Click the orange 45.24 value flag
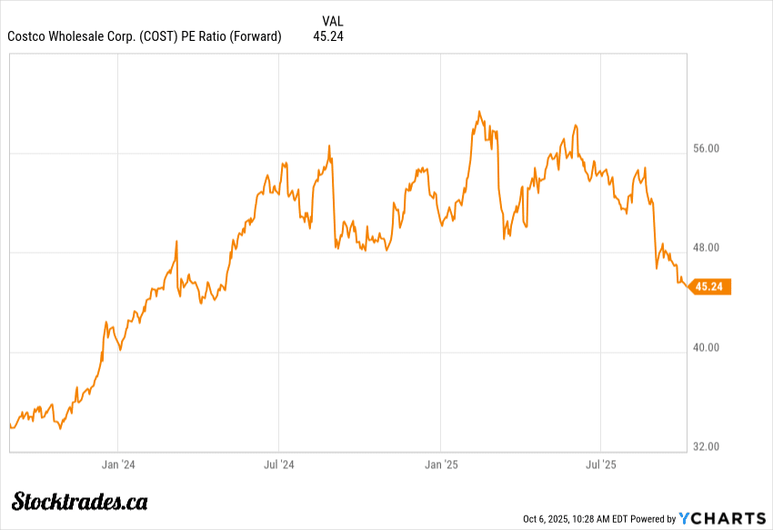 click(710, 287)
